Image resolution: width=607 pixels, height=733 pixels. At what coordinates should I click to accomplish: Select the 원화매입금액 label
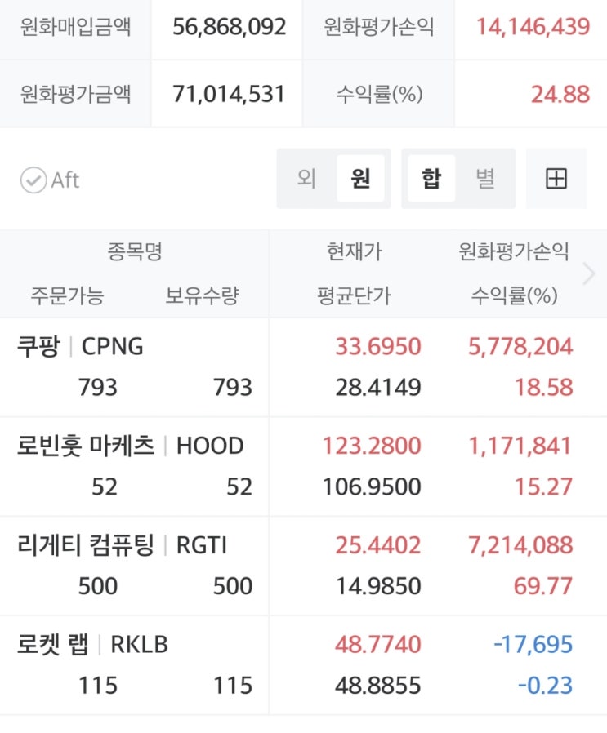point(75,27)
